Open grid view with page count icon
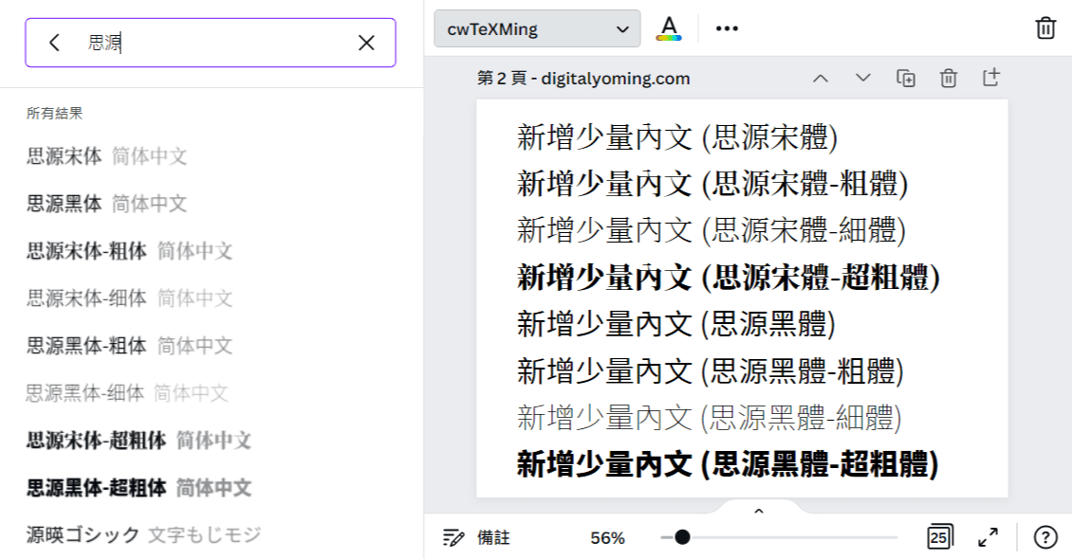 [x=939, y=537]
